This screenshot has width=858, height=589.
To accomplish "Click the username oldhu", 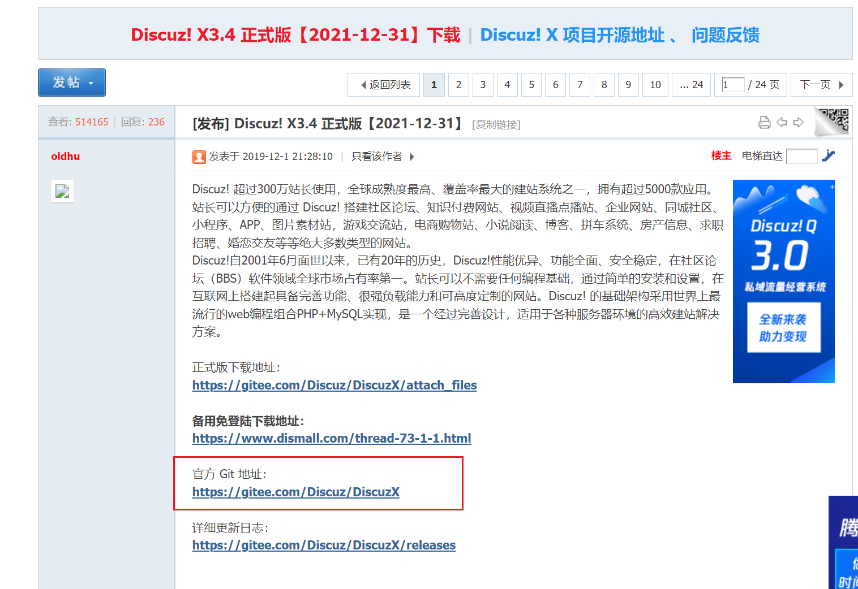I will pos(66,157).
